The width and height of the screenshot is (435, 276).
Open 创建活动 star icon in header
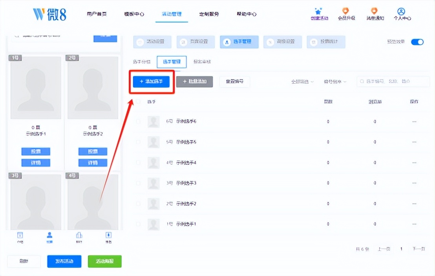click(319, 12)
